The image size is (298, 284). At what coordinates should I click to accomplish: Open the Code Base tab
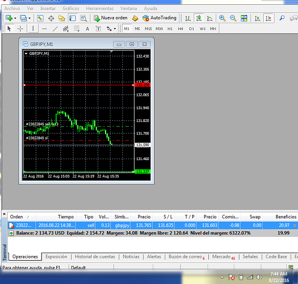point(276,257)
